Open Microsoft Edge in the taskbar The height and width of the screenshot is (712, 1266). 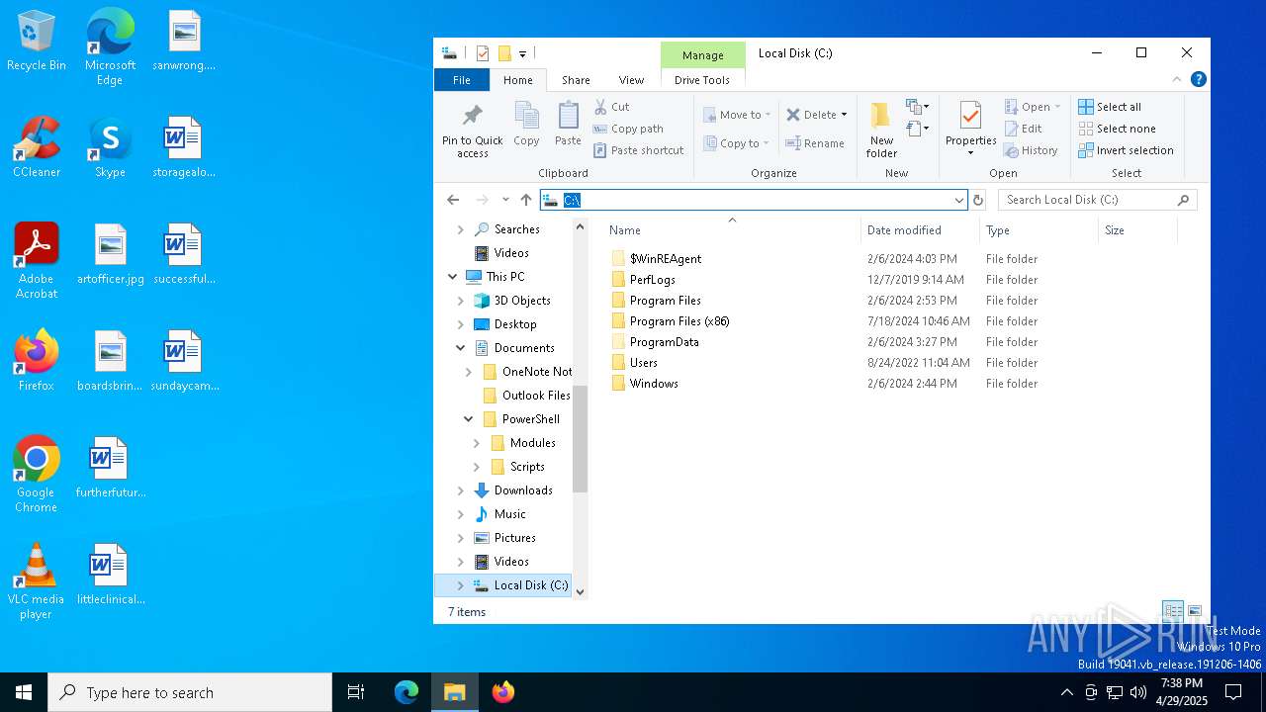pyautogui.click(x=407, y=692)
